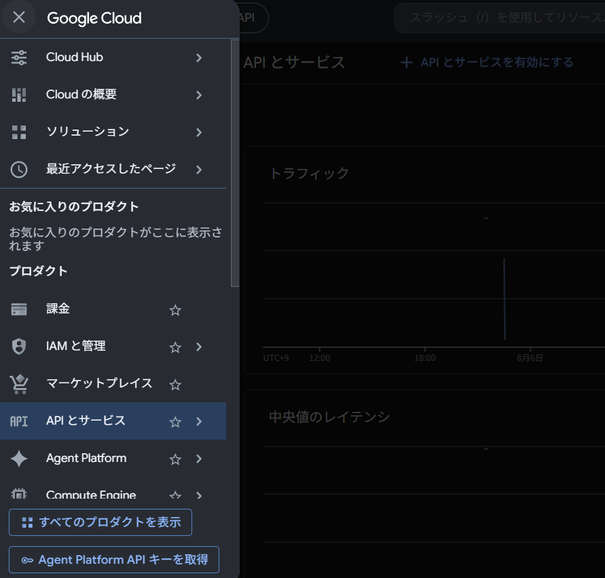Click the Agent Platform sparkle icon
Screen dimensions: 605x578
click(19, 459)
